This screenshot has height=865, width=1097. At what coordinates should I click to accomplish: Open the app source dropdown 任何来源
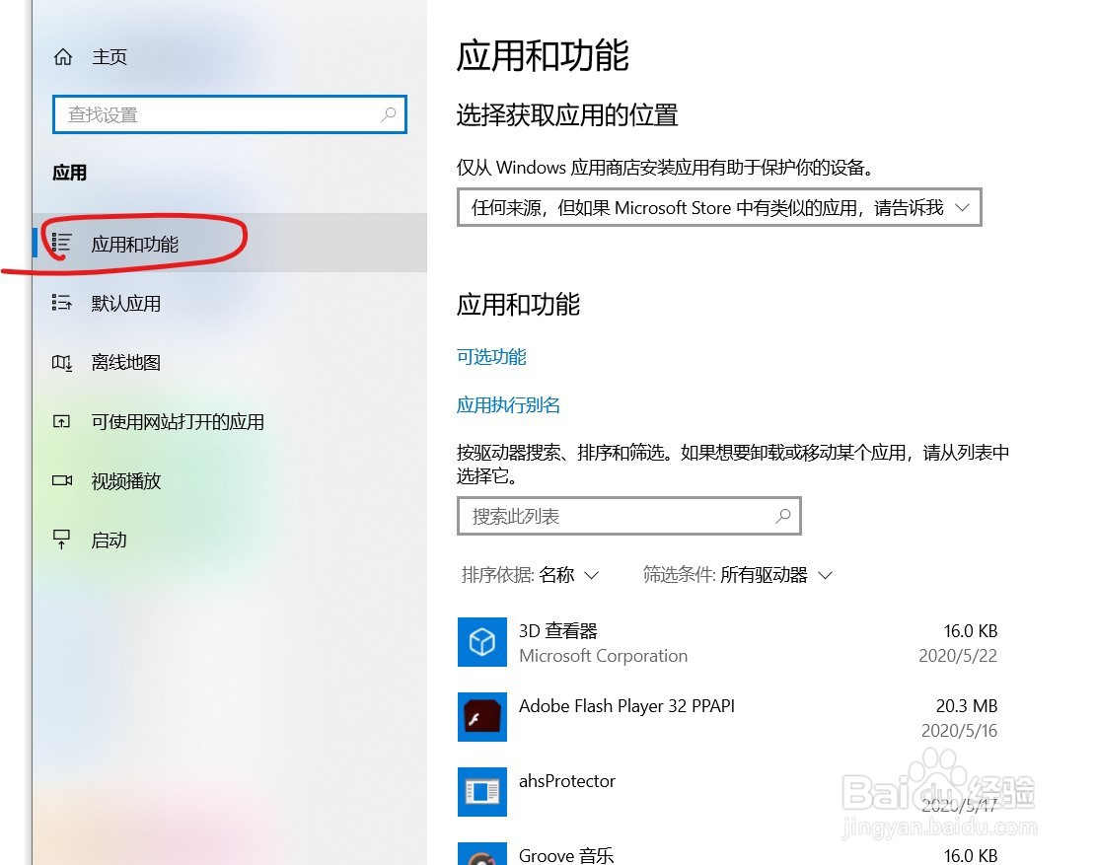click(x=719, y=207)
